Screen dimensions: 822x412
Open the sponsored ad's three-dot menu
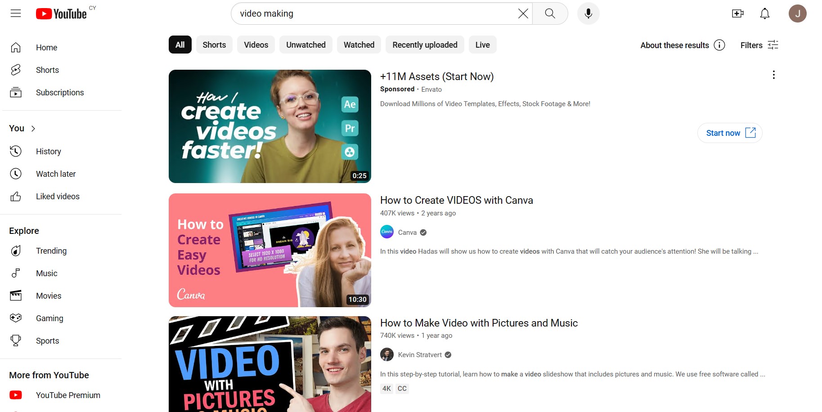[773, 75]
